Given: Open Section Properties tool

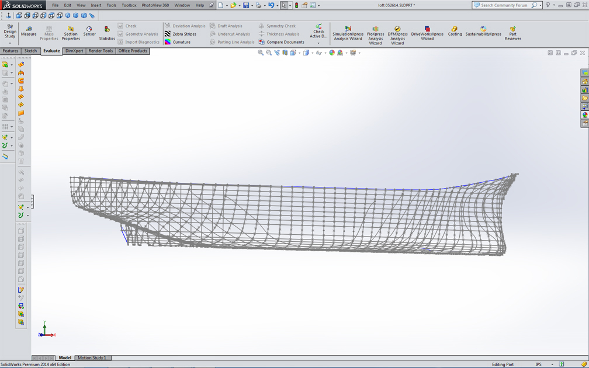Looking at the screenshot, I should coord(71,33).
